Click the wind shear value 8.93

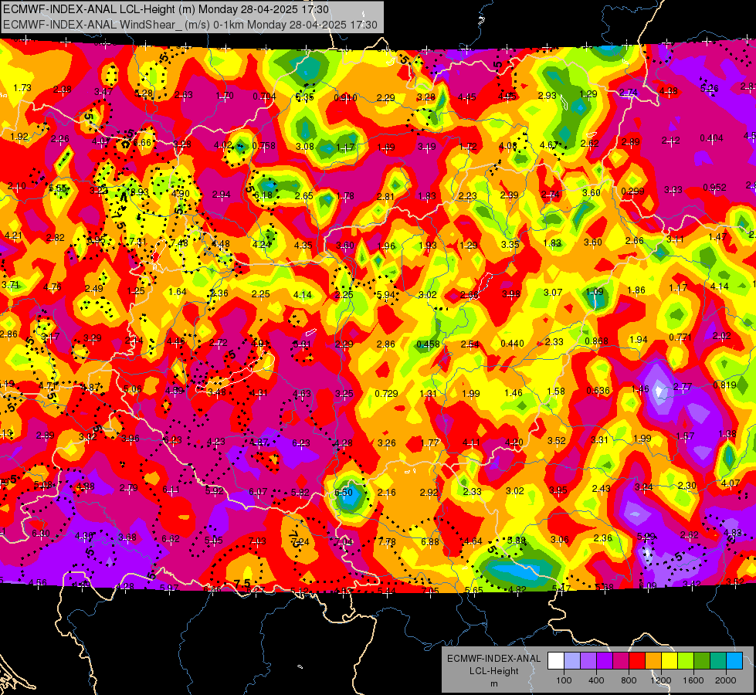[140, 192]
